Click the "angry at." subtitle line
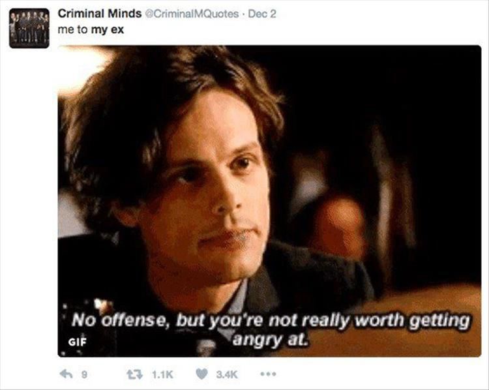The height and width of the screenshot is (390, 489). pos(270,339)
